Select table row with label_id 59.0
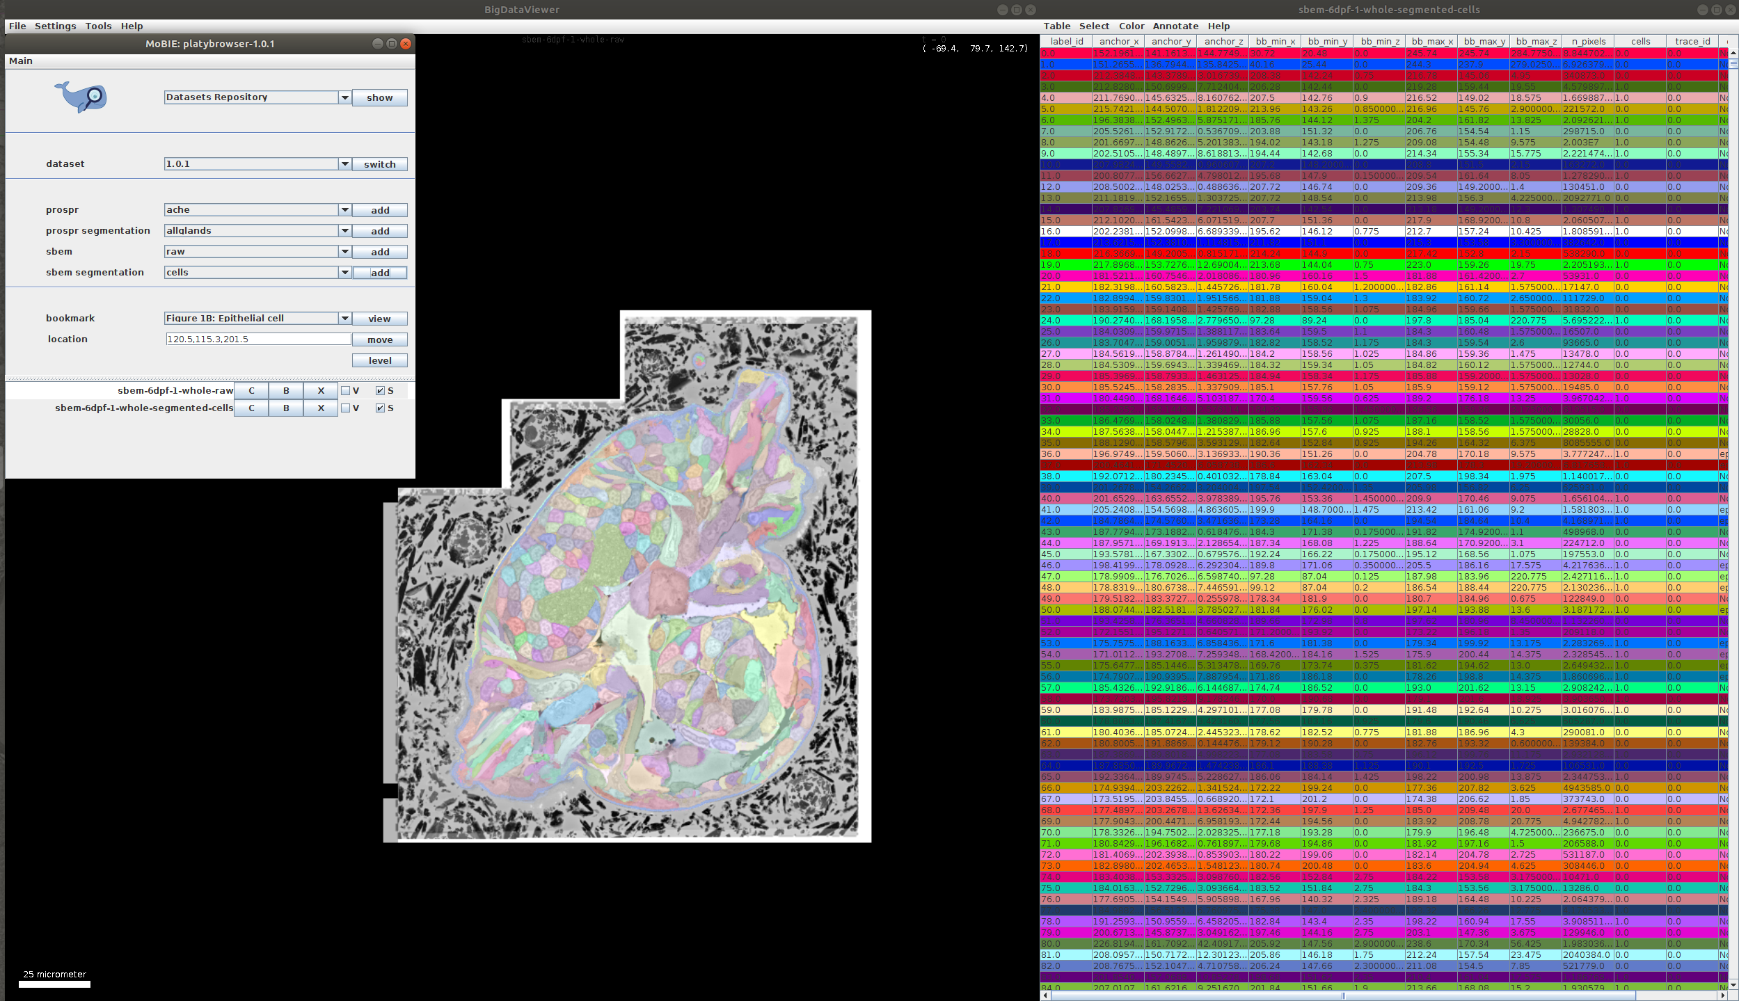This screenshot has width=1739, height=1001. [x=1384, y=710]
